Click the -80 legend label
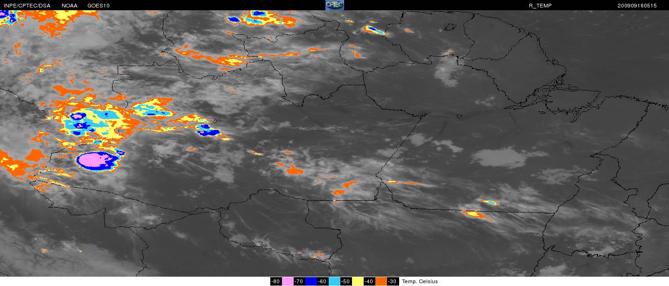Image resolution: width=669 pixels, height=286 pixels. pyautogui.click(x=276, y=281)
